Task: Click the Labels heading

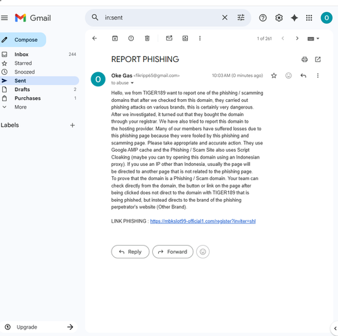Action: [9, 125]
